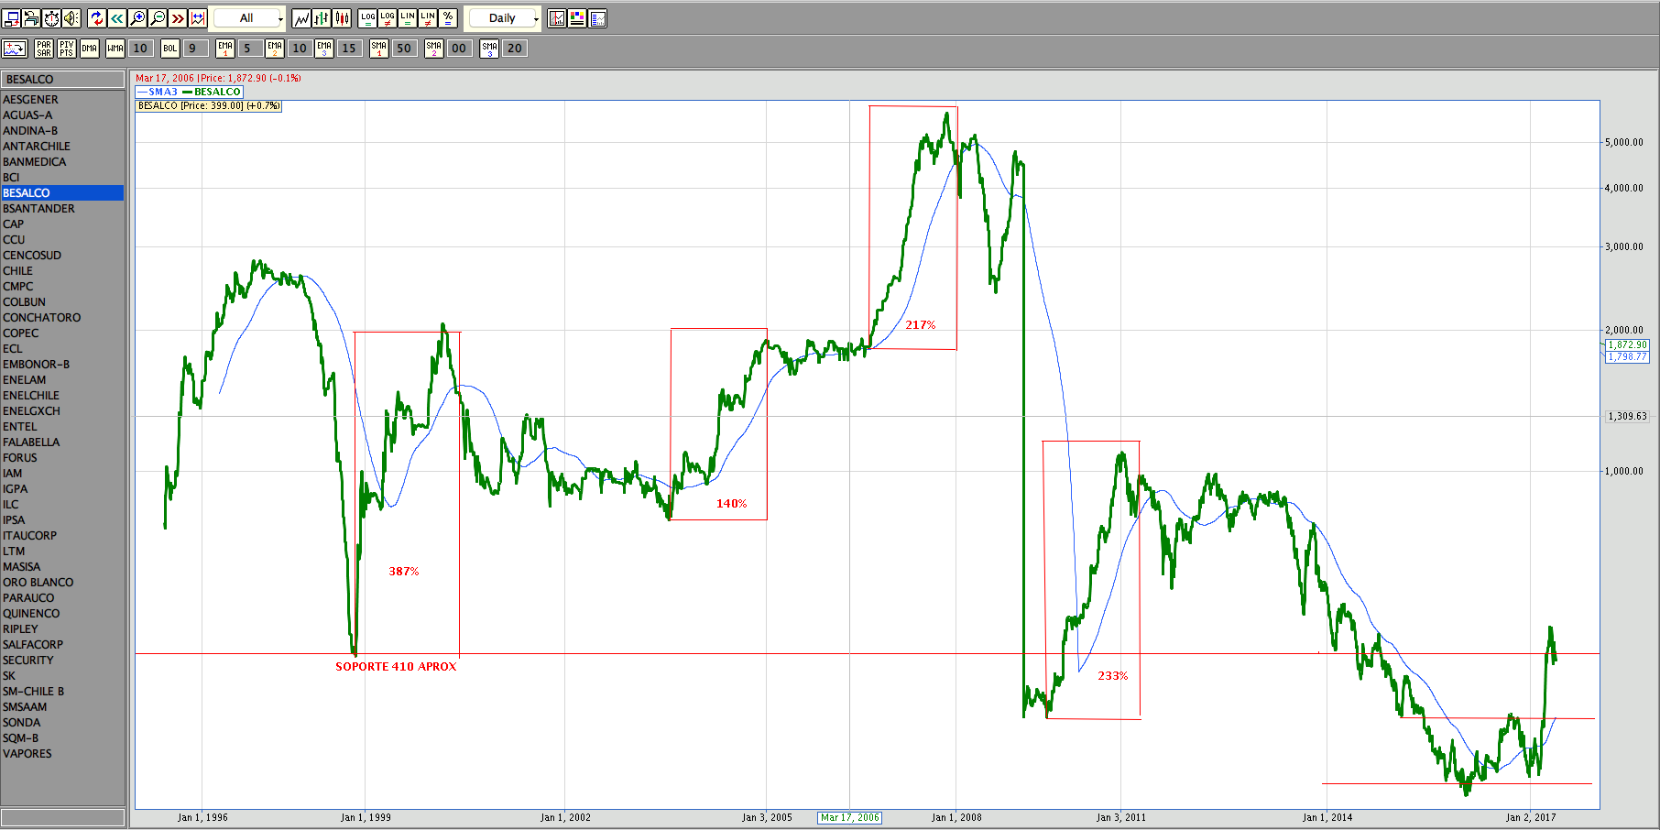The image size is (1660, 830).
Task: Open the color palette settings icon
Action: click(577, 18)
